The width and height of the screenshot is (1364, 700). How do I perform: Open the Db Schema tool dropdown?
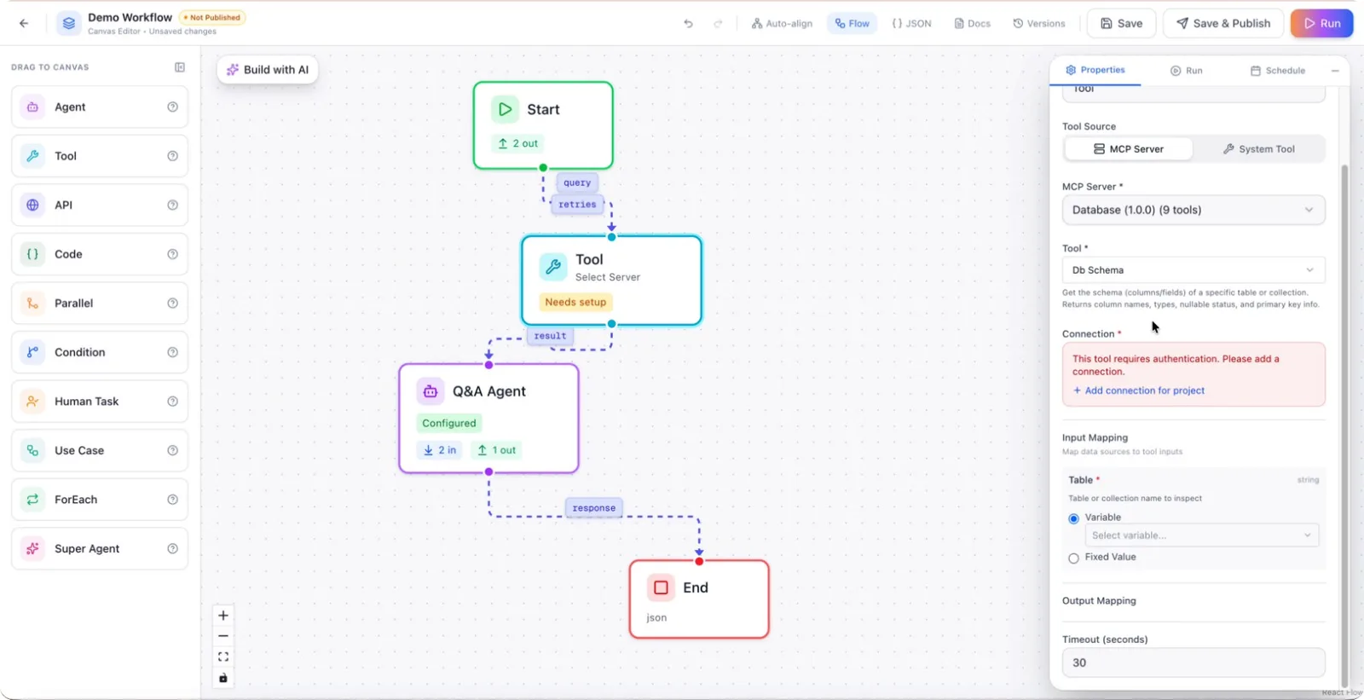[x=1193, y=270]
